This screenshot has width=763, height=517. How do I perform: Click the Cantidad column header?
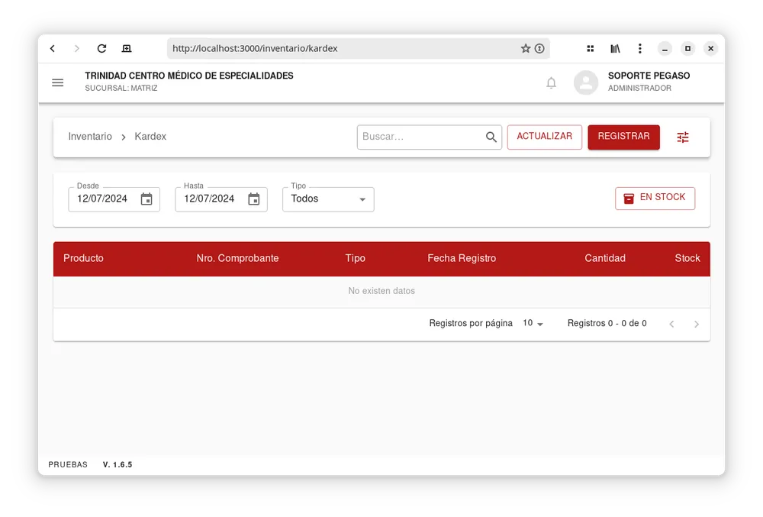605,258
